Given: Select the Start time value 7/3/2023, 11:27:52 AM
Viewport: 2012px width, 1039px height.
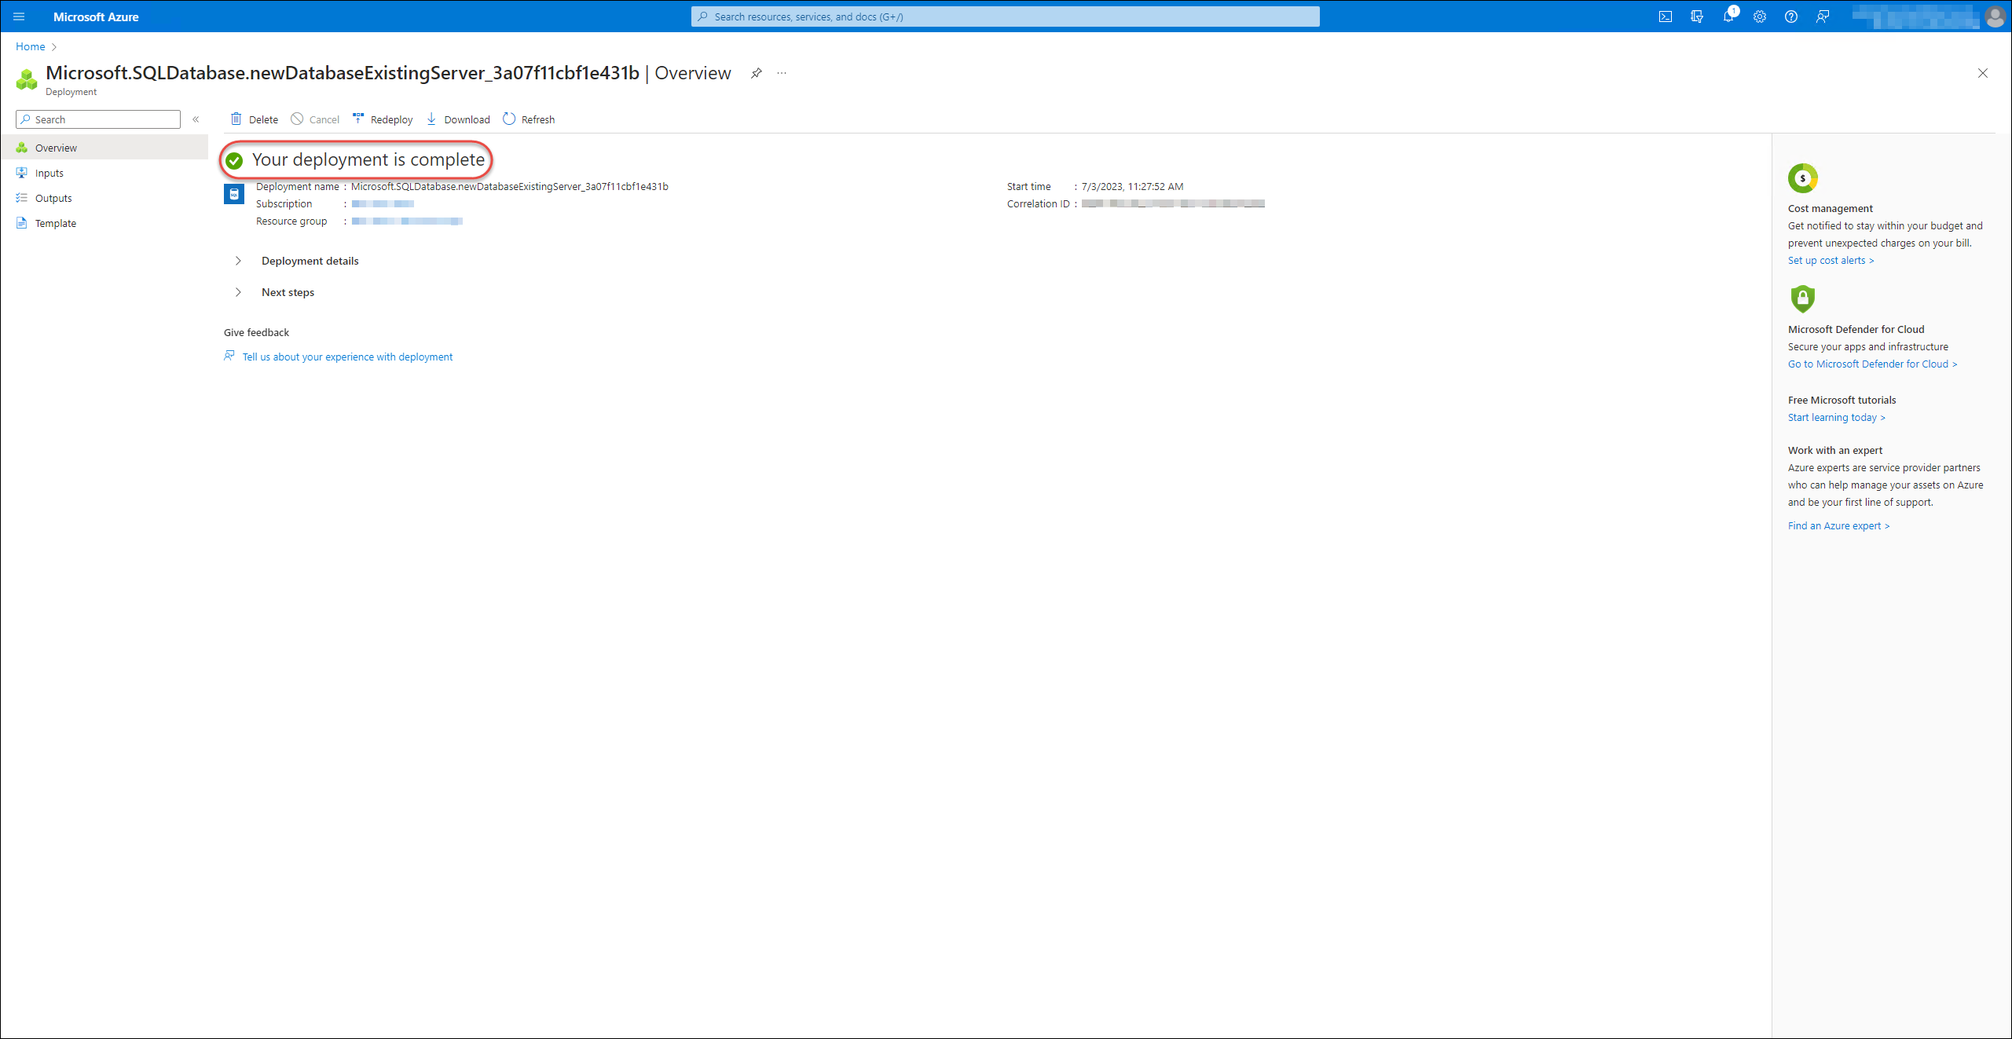Looking at the screenshot, I should point(1132,187).
